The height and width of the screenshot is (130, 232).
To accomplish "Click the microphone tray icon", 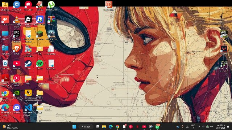I will (183, 127).
